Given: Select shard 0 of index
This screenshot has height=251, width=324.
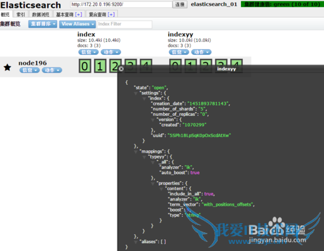Looking at the screenshot, I should (85, 66).
